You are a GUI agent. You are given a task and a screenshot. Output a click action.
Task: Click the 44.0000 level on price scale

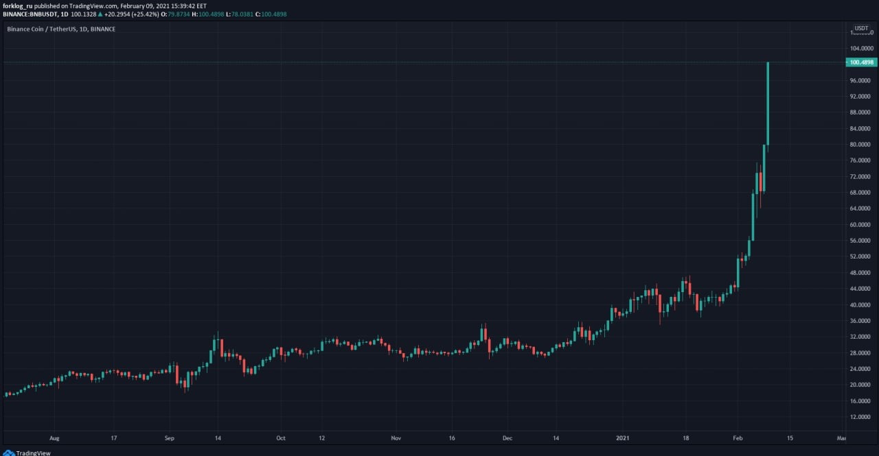coord(861,289)
